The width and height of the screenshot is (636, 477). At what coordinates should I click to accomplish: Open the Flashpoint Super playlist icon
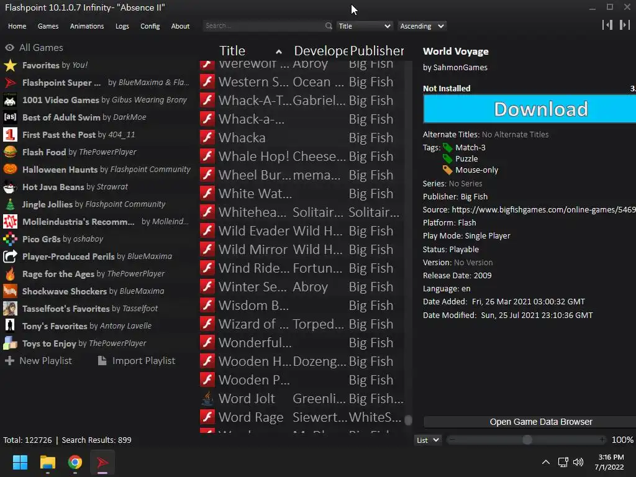[10, 83]
